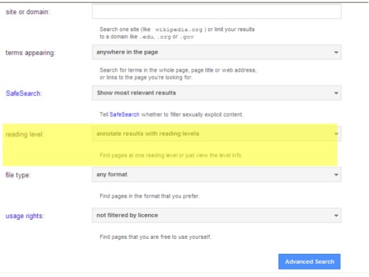Click the arrow on terms appearing dropdown
Viewport: 369px width, 277px height.
click(336, 53)
